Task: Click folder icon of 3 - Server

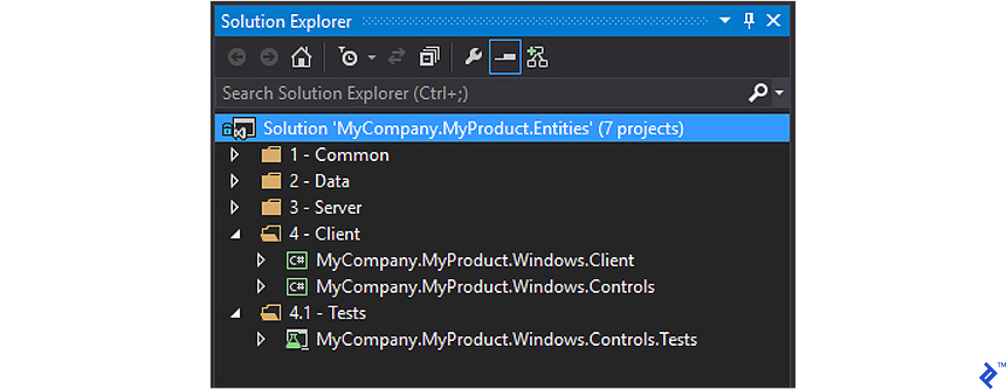Action: tap(271, 207)
